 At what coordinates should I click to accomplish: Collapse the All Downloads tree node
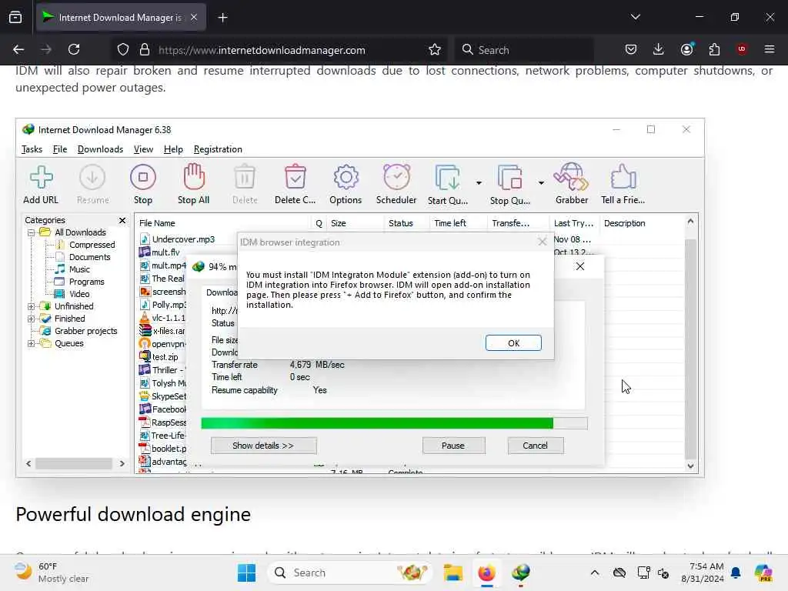[x=31, y=232]
